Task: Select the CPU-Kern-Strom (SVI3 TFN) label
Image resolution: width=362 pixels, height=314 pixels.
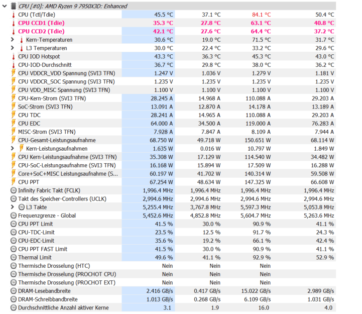Action: (x=52, y=98)
